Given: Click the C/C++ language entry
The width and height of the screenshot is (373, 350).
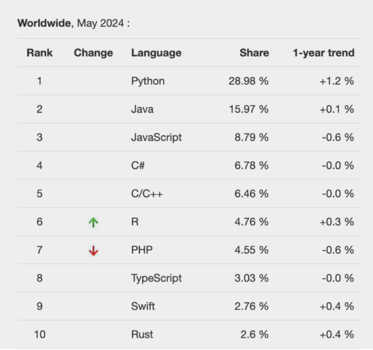Looking at the screenshot, I should (x=147, y=194).
